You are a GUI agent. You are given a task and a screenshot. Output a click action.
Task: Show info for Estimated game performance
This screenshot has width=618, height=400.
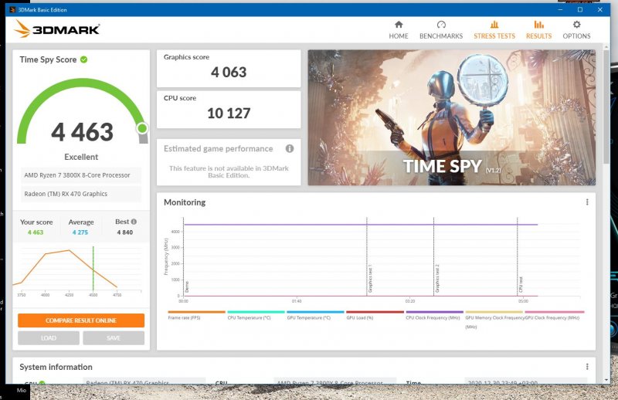pyautogui.click(x=290, y=148)
